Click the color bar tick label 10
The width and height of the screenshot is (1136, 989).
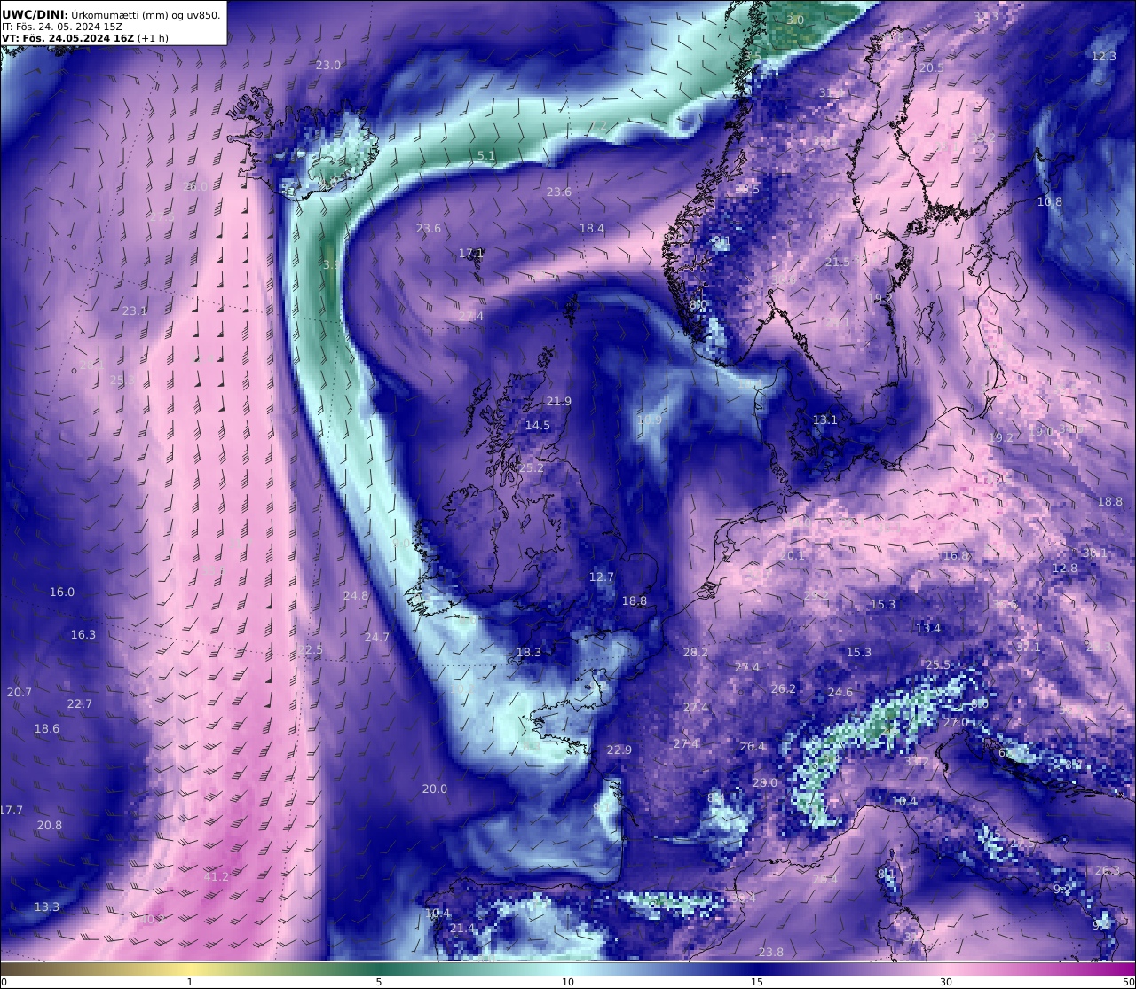pyautogui.click(x=568, y=982)
